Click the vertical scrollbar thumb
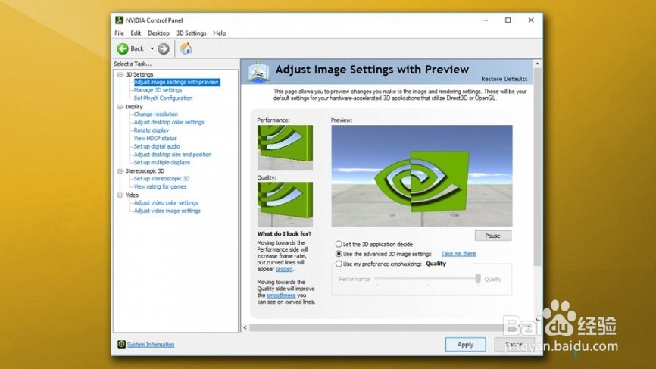 (x=538, y=167)
